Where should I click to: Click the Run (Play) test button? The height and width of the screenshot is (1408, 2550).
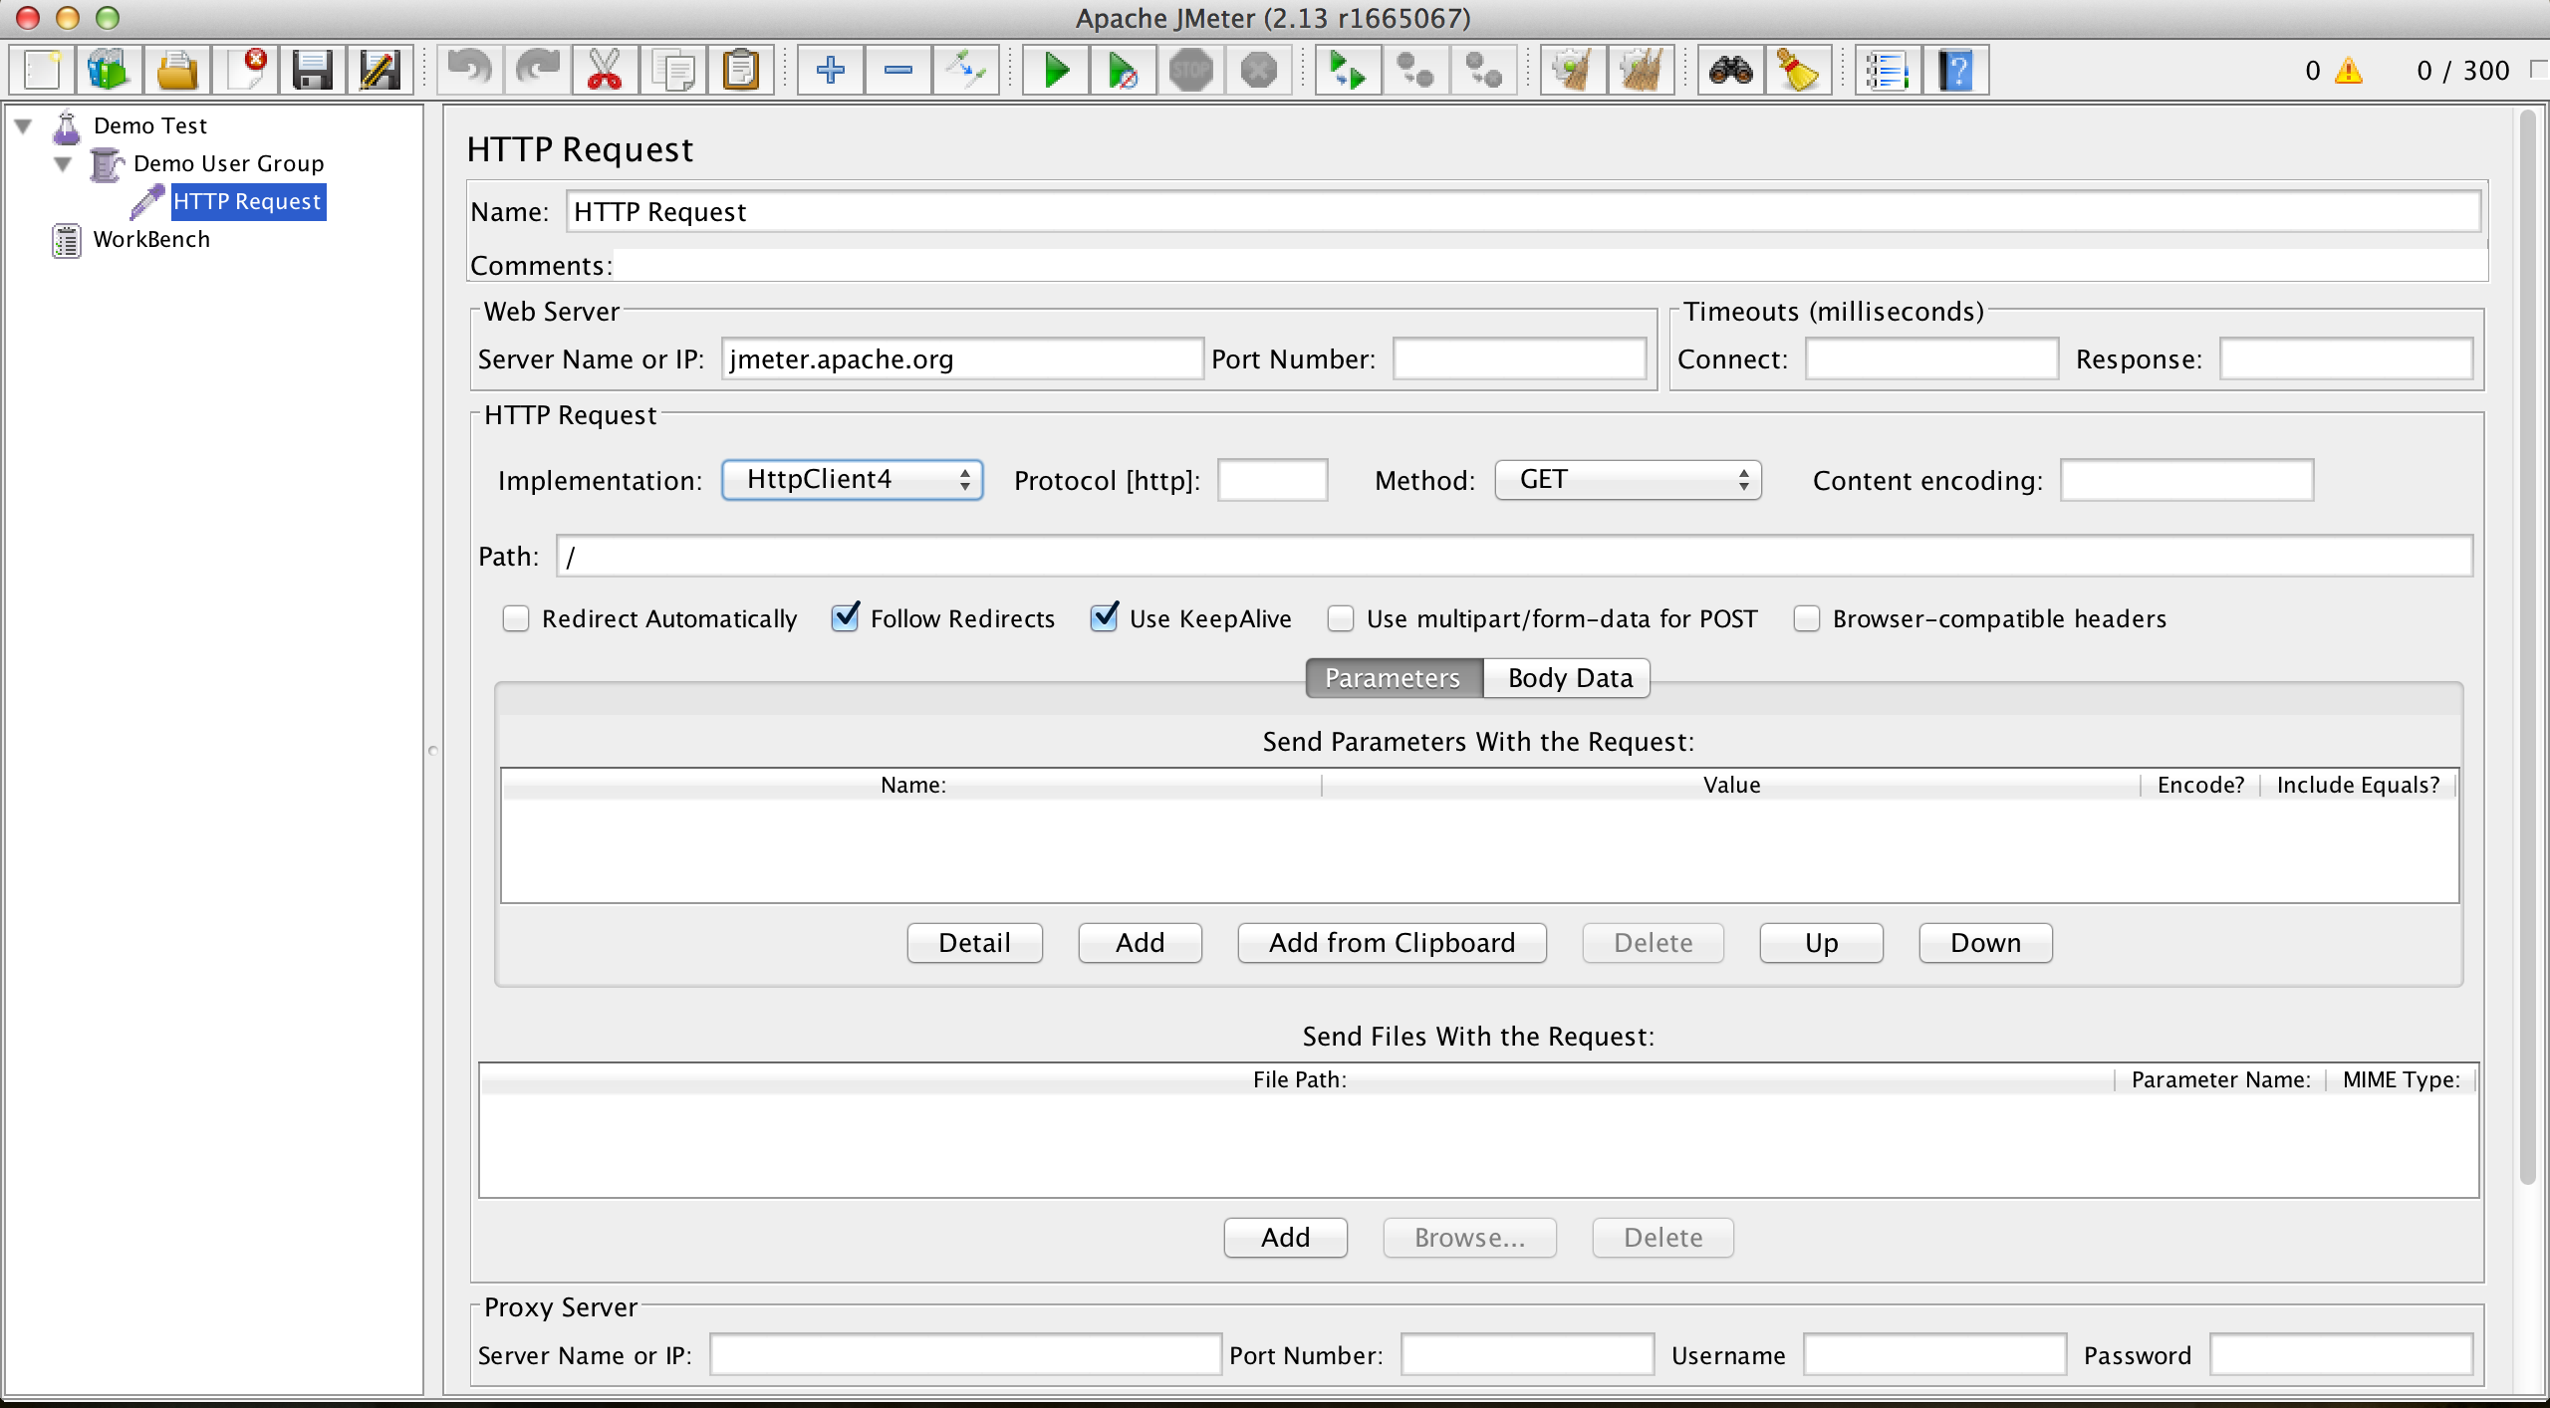click(1056, 70)
